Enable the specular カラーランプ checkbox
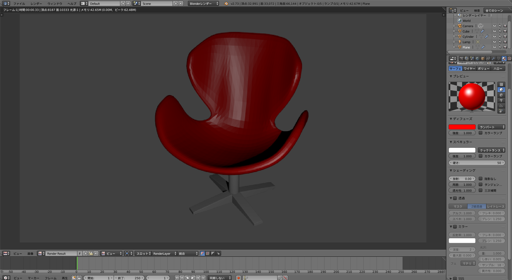This screenshot has height=280, width=512. click(x=480, y=156)
